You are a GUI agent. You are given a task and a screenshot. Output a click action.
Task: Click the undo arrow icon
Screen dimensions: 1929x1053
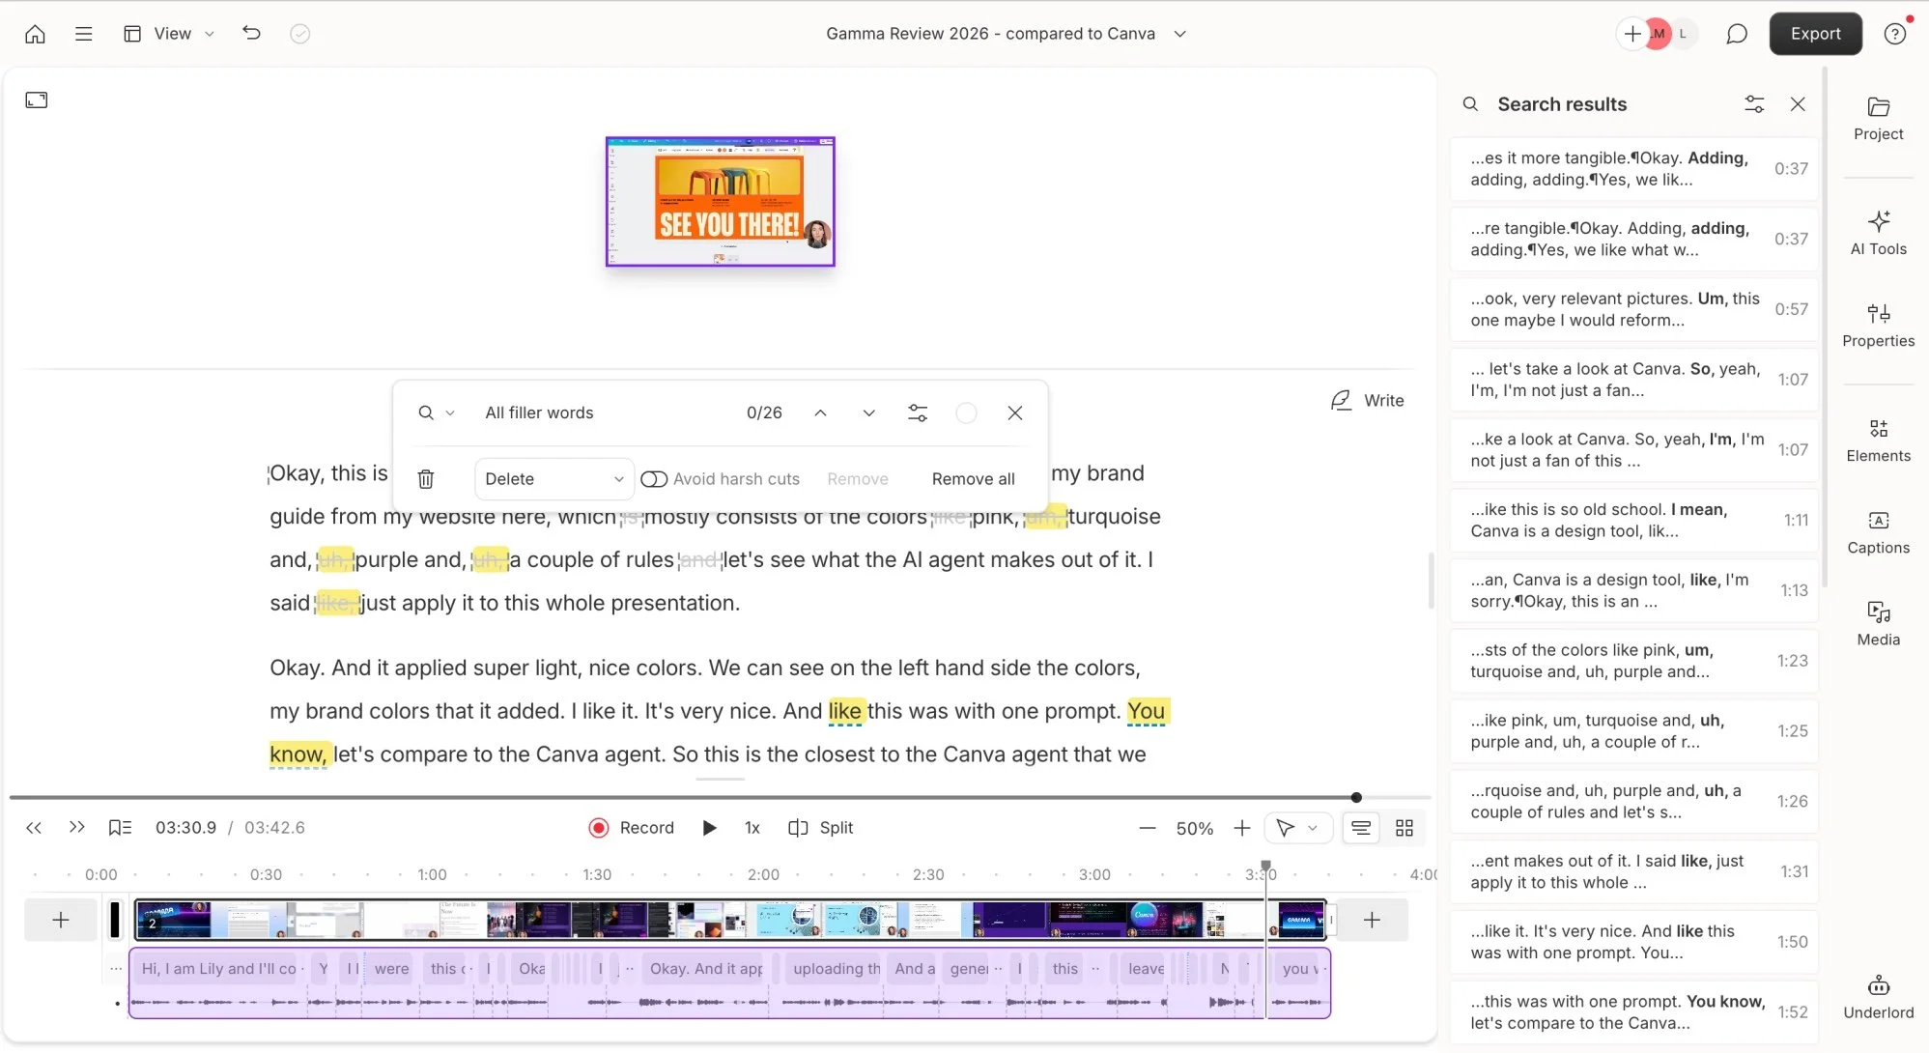[x=251, y=34]
